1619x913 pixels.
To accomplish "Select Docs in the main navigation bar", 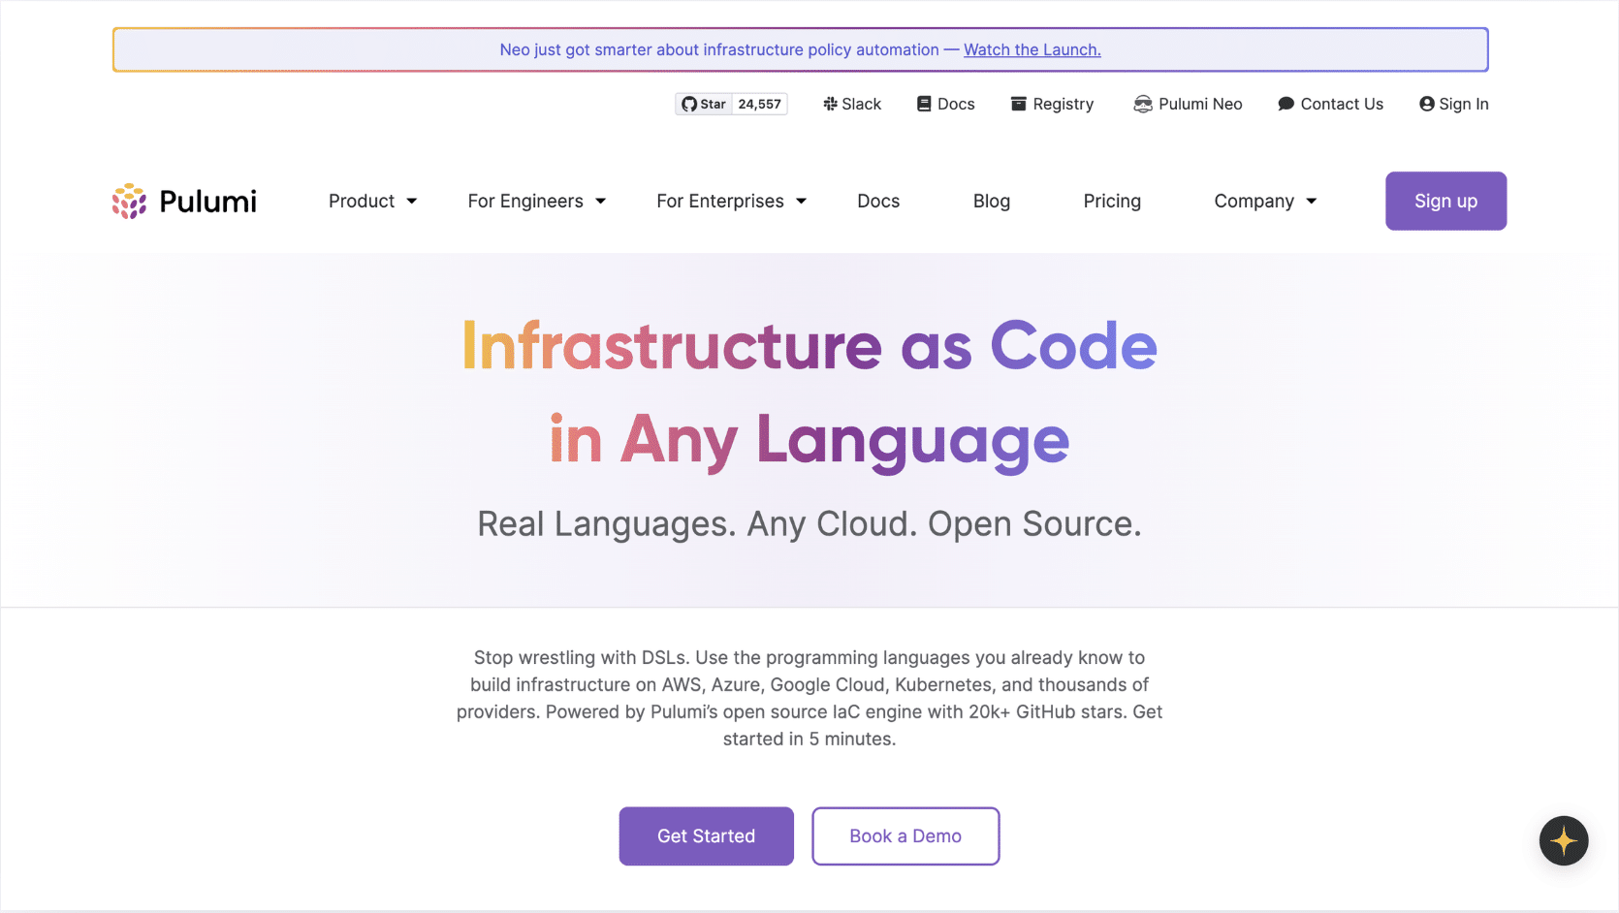I will 878,202.
